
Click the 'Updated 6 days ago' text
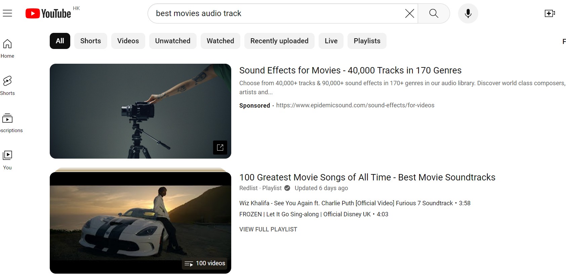click(x=321, y=188)
